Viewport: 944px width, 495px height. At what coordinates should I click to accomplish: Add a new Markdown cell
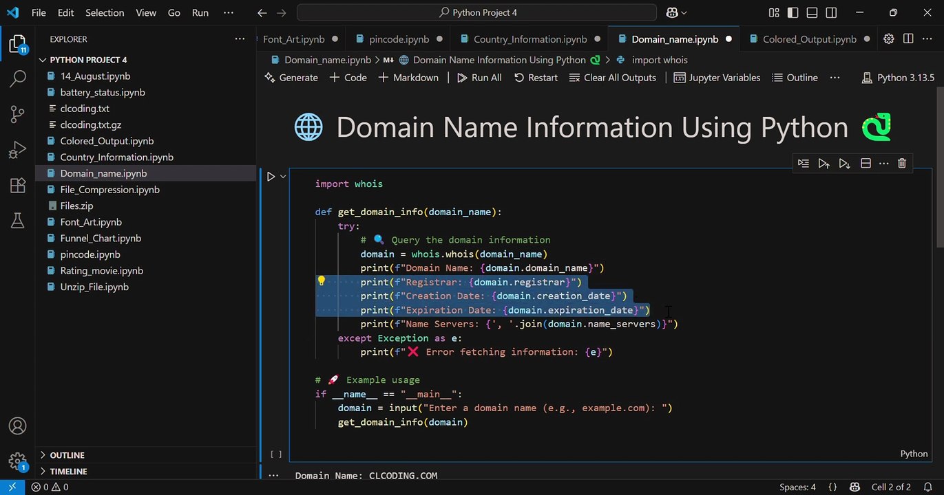408,78
